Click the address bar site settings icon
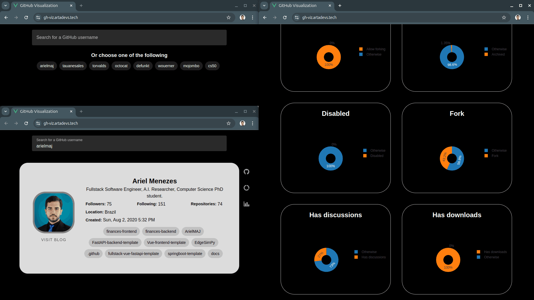The height and width of the screenshot is (300, 534). tap(38, 17)
